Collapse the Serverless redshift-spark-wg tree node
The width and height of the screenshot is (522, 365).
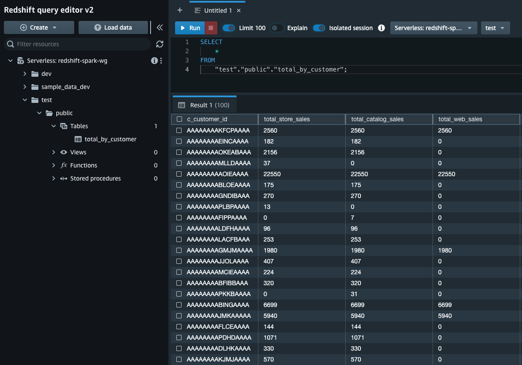(10, 61)
